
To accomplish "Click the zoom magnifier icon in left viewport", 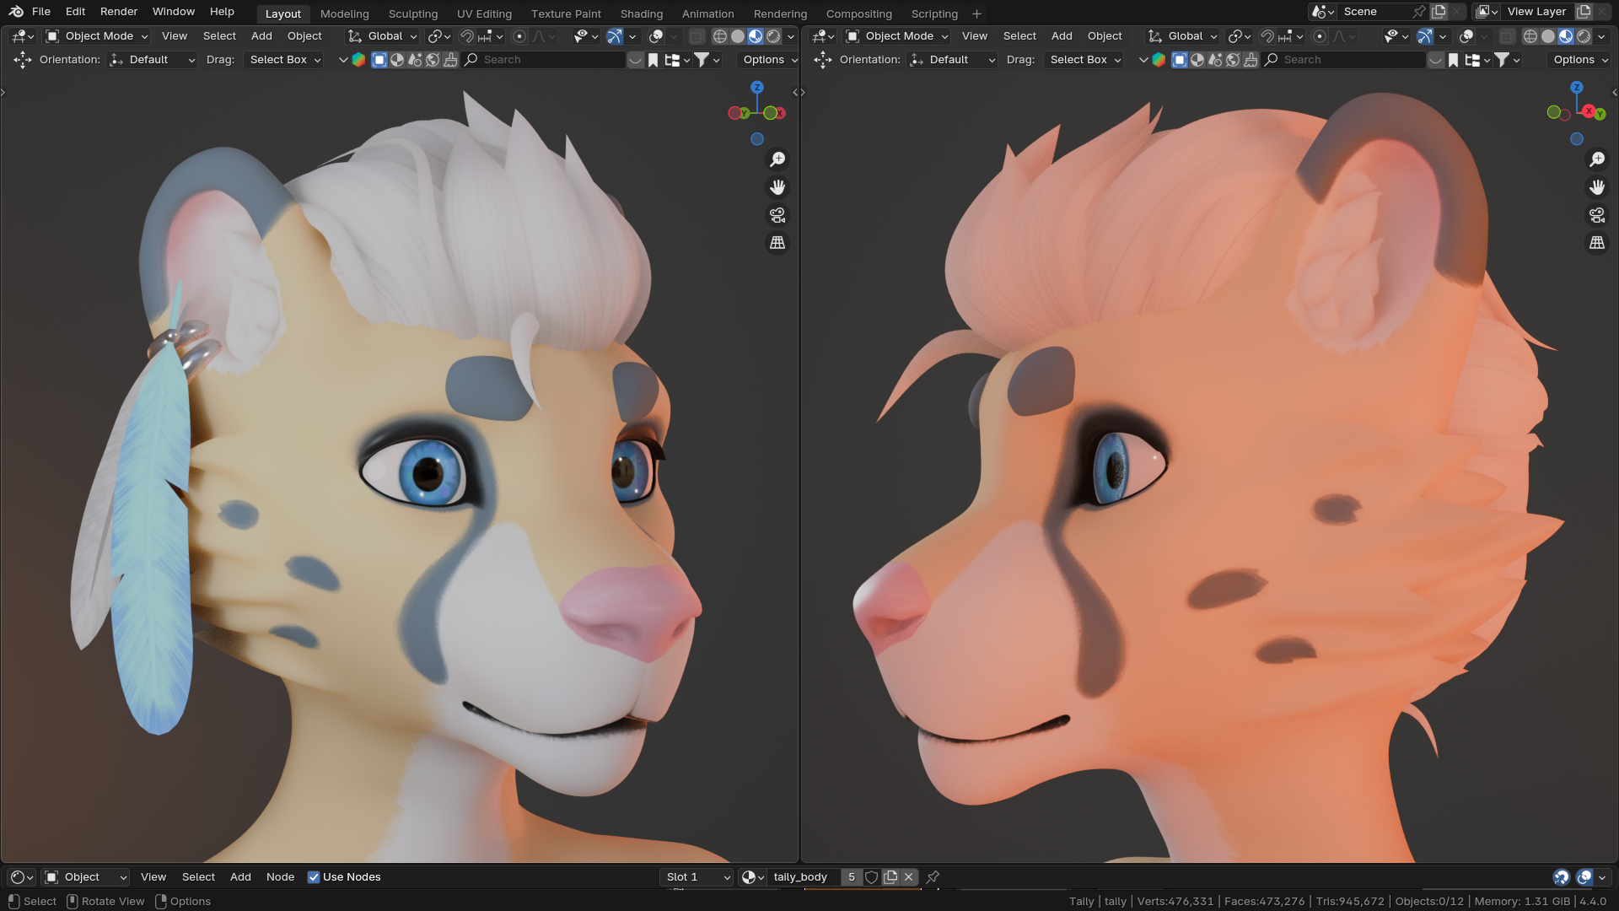I will tap(777, 159).
